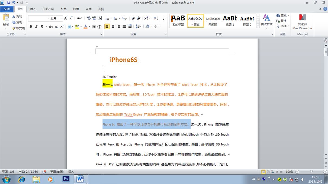Click the Character Border icon
This screenshot has height=184, width=328.
pyautogui.click(x=100, y=18)
